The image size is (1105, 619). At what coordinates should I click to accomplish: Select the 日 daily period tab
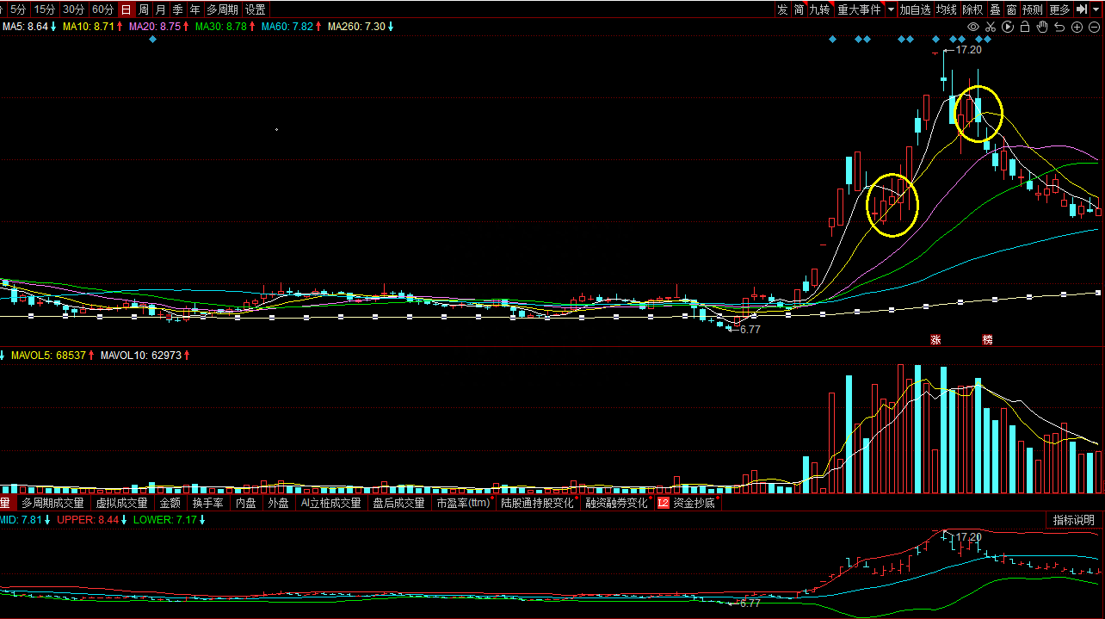click(127, 9)
